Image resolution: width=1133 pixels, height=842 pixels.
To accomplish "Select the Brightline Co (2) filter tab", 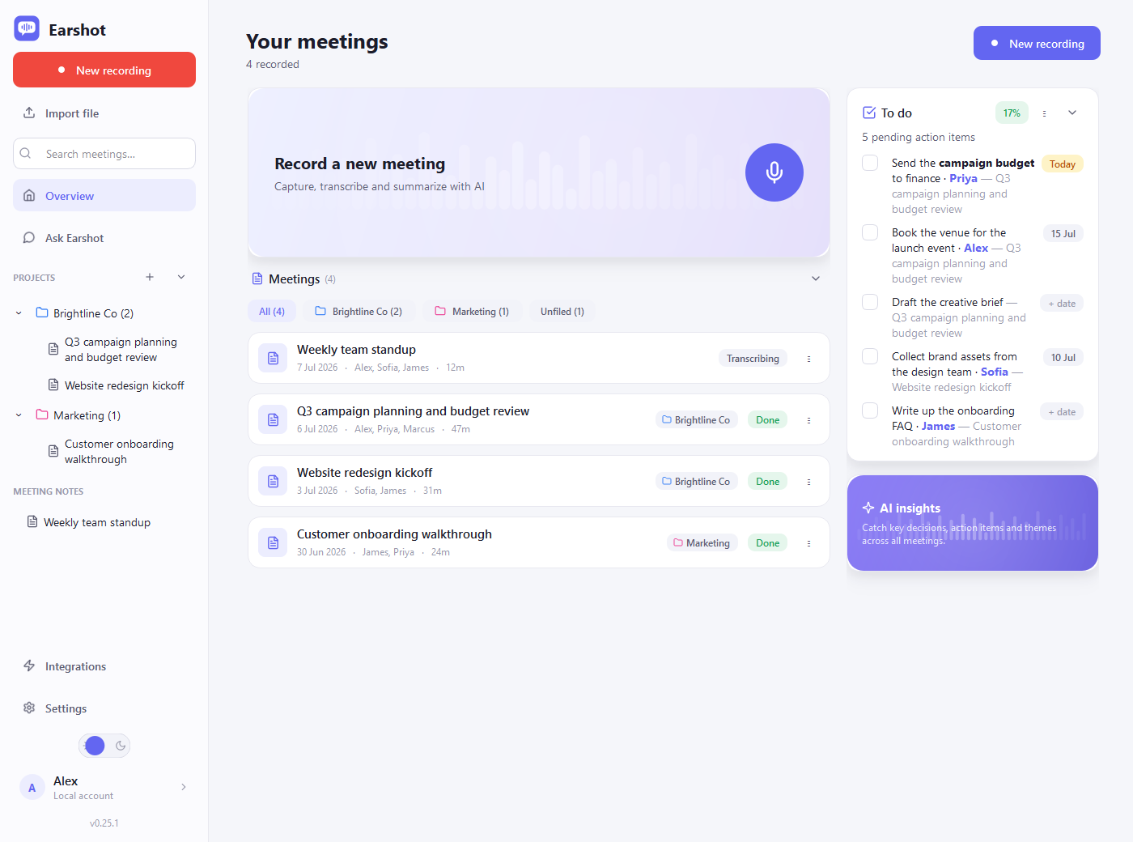I will tap(359, 312).
